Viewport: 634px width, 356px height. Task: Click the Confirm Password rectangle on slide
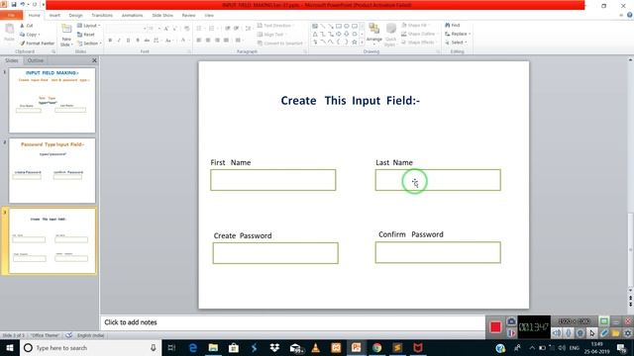coord(438,252)
